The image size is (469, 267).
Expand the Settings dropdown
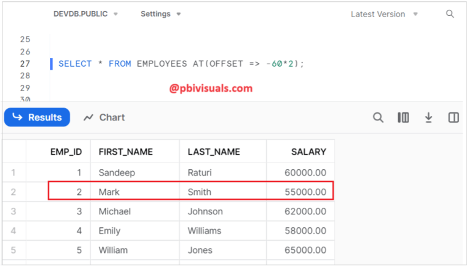pos(161,14)
